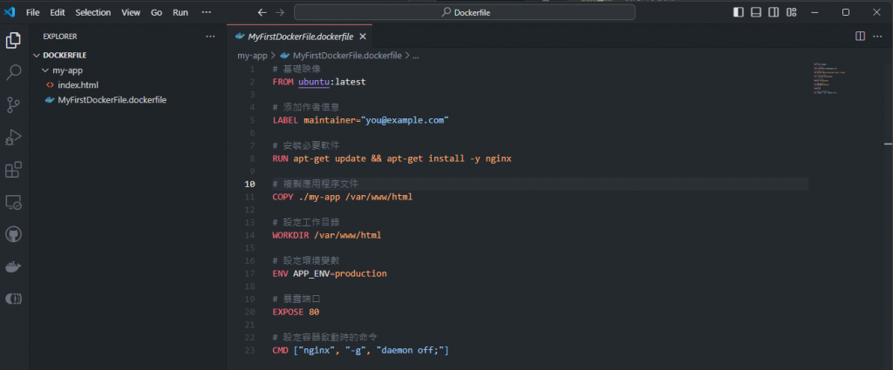The image size is (893, 370).
Task: Click the 'FROM ubuntu:latest' line
Action: point(319,82)
